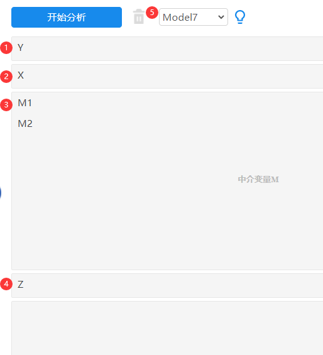Viewport: 323px width, 355px height.
Task: Click the blue lightbulb hint icon
Action: tap(240, 17)
